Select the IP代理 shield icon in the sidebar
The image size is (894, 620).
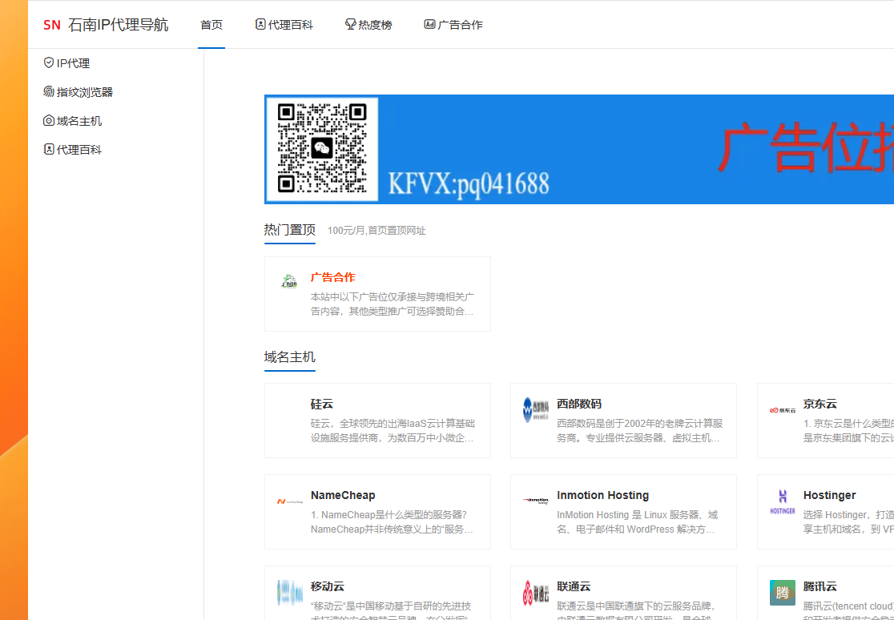49,62
